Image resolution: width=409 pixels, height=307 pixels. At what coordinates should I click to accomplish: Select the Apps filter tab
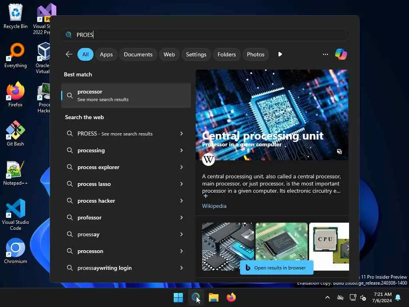click(106, 54)
